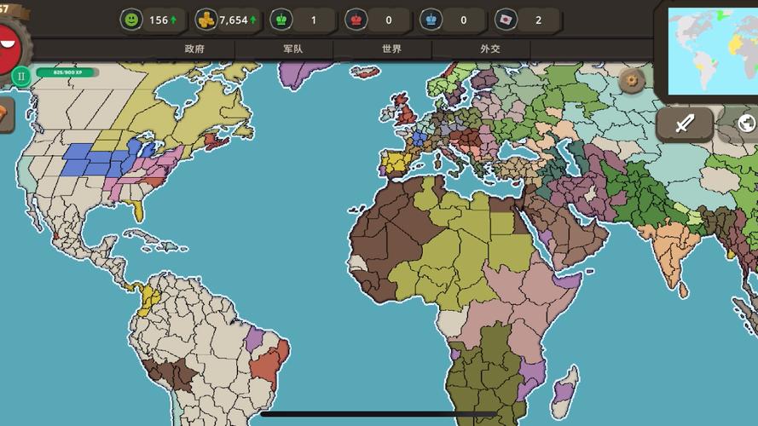Image resolution: width=758 pixels, height=426 pixels.
Task: Click the gold amount 7,654
Action: pyautogui.click(x=234, y=20)
